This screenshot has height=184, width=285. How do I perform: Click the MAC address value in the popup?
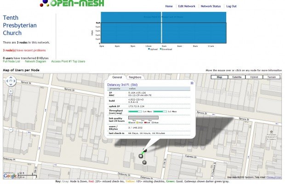[140, 95]
